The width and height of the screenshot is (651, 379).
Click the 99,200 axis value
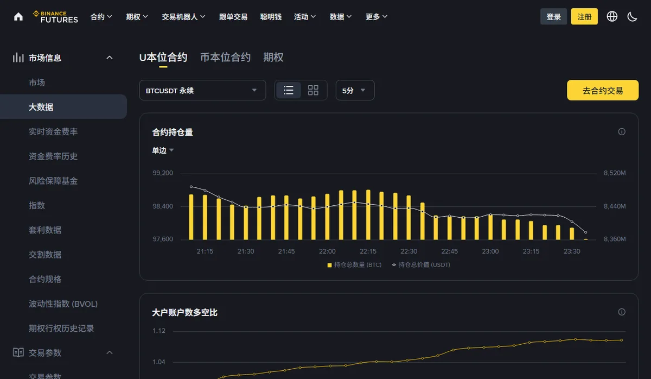163,173
